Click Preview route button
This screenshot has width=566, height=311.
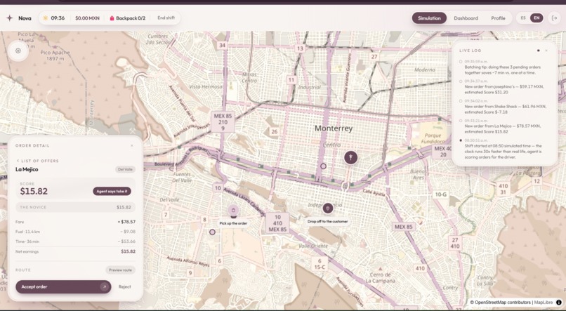120,270
